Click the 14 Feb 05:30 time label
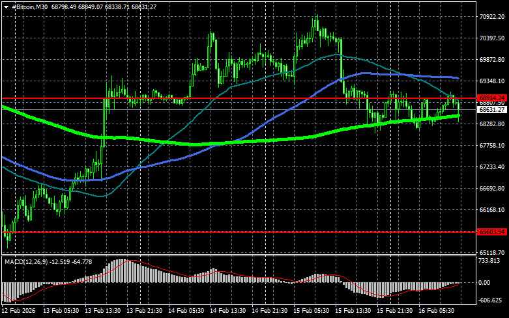Image resolution: width=509 pixels, height=318 pixels. tap(186, 311)
